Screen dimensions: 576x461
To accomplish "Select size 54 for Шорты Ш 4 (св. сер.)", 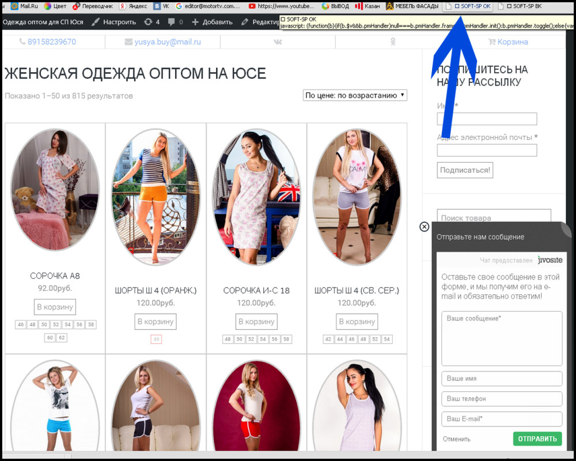I will [387, 339].
